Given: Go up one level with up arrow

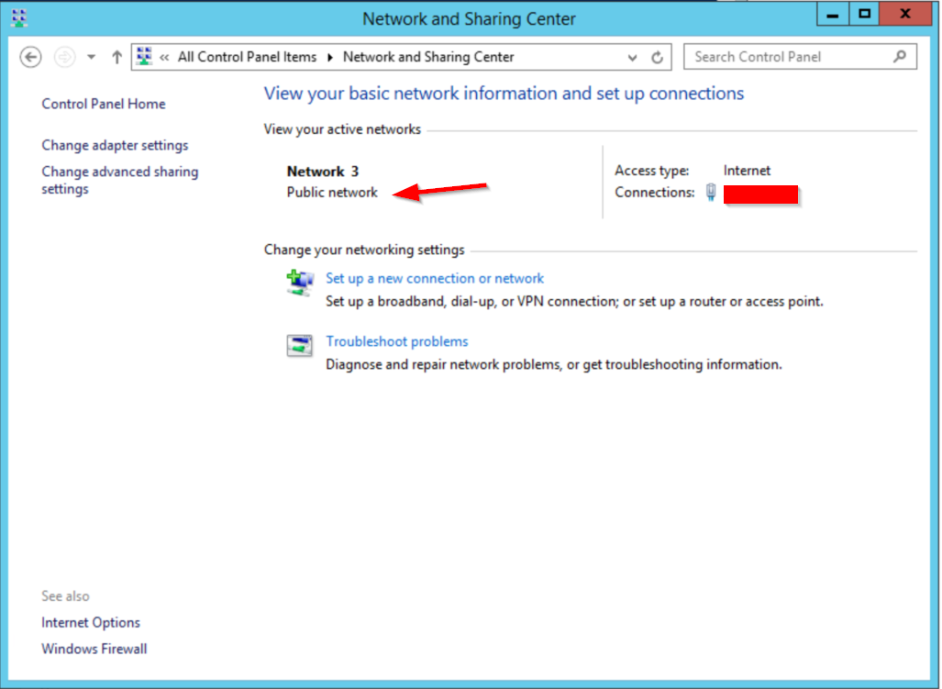Looking at the screenshot, I should [x=116, y=57].
